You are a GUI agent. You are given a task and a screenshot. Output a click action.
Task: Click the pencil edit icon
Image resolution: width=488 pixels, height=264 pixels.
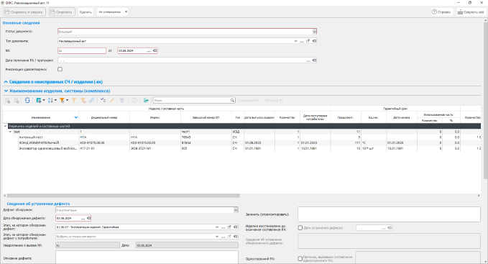point(112,100)
